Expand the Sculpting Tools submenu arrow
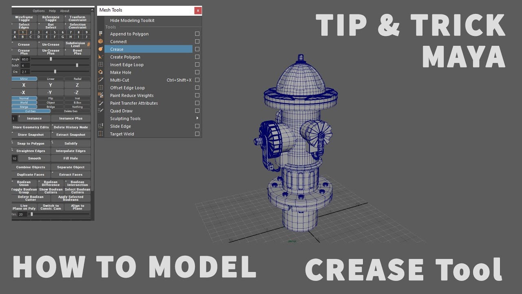Screen dimensions: 522x294 (x=197, y=118)
